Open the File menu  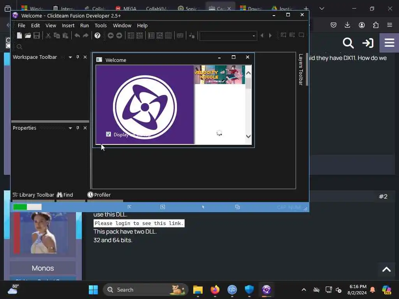[x=21, y=25]
